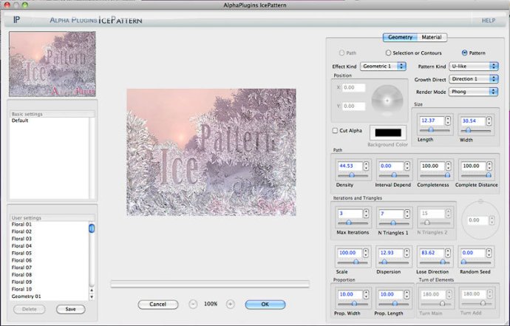
Task: Click the position direction dial
Action: point(387,101)
